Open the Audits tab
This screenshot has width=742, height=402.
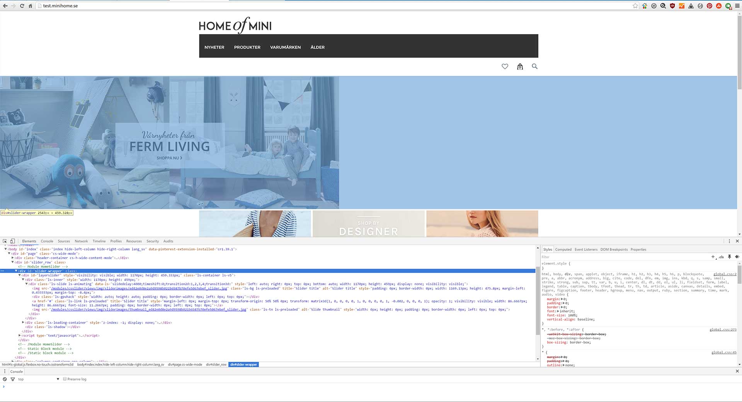168,241
